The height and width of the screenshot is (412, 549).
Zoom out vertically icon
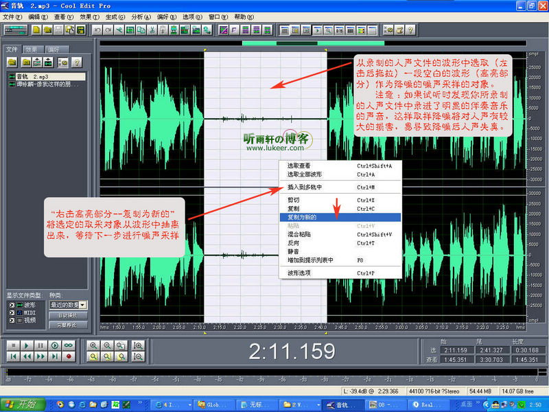[139, 356]
